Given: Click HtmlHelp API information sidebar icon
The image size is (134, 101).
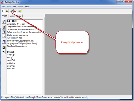Looking at the screenshot, I should pos(4,36).
